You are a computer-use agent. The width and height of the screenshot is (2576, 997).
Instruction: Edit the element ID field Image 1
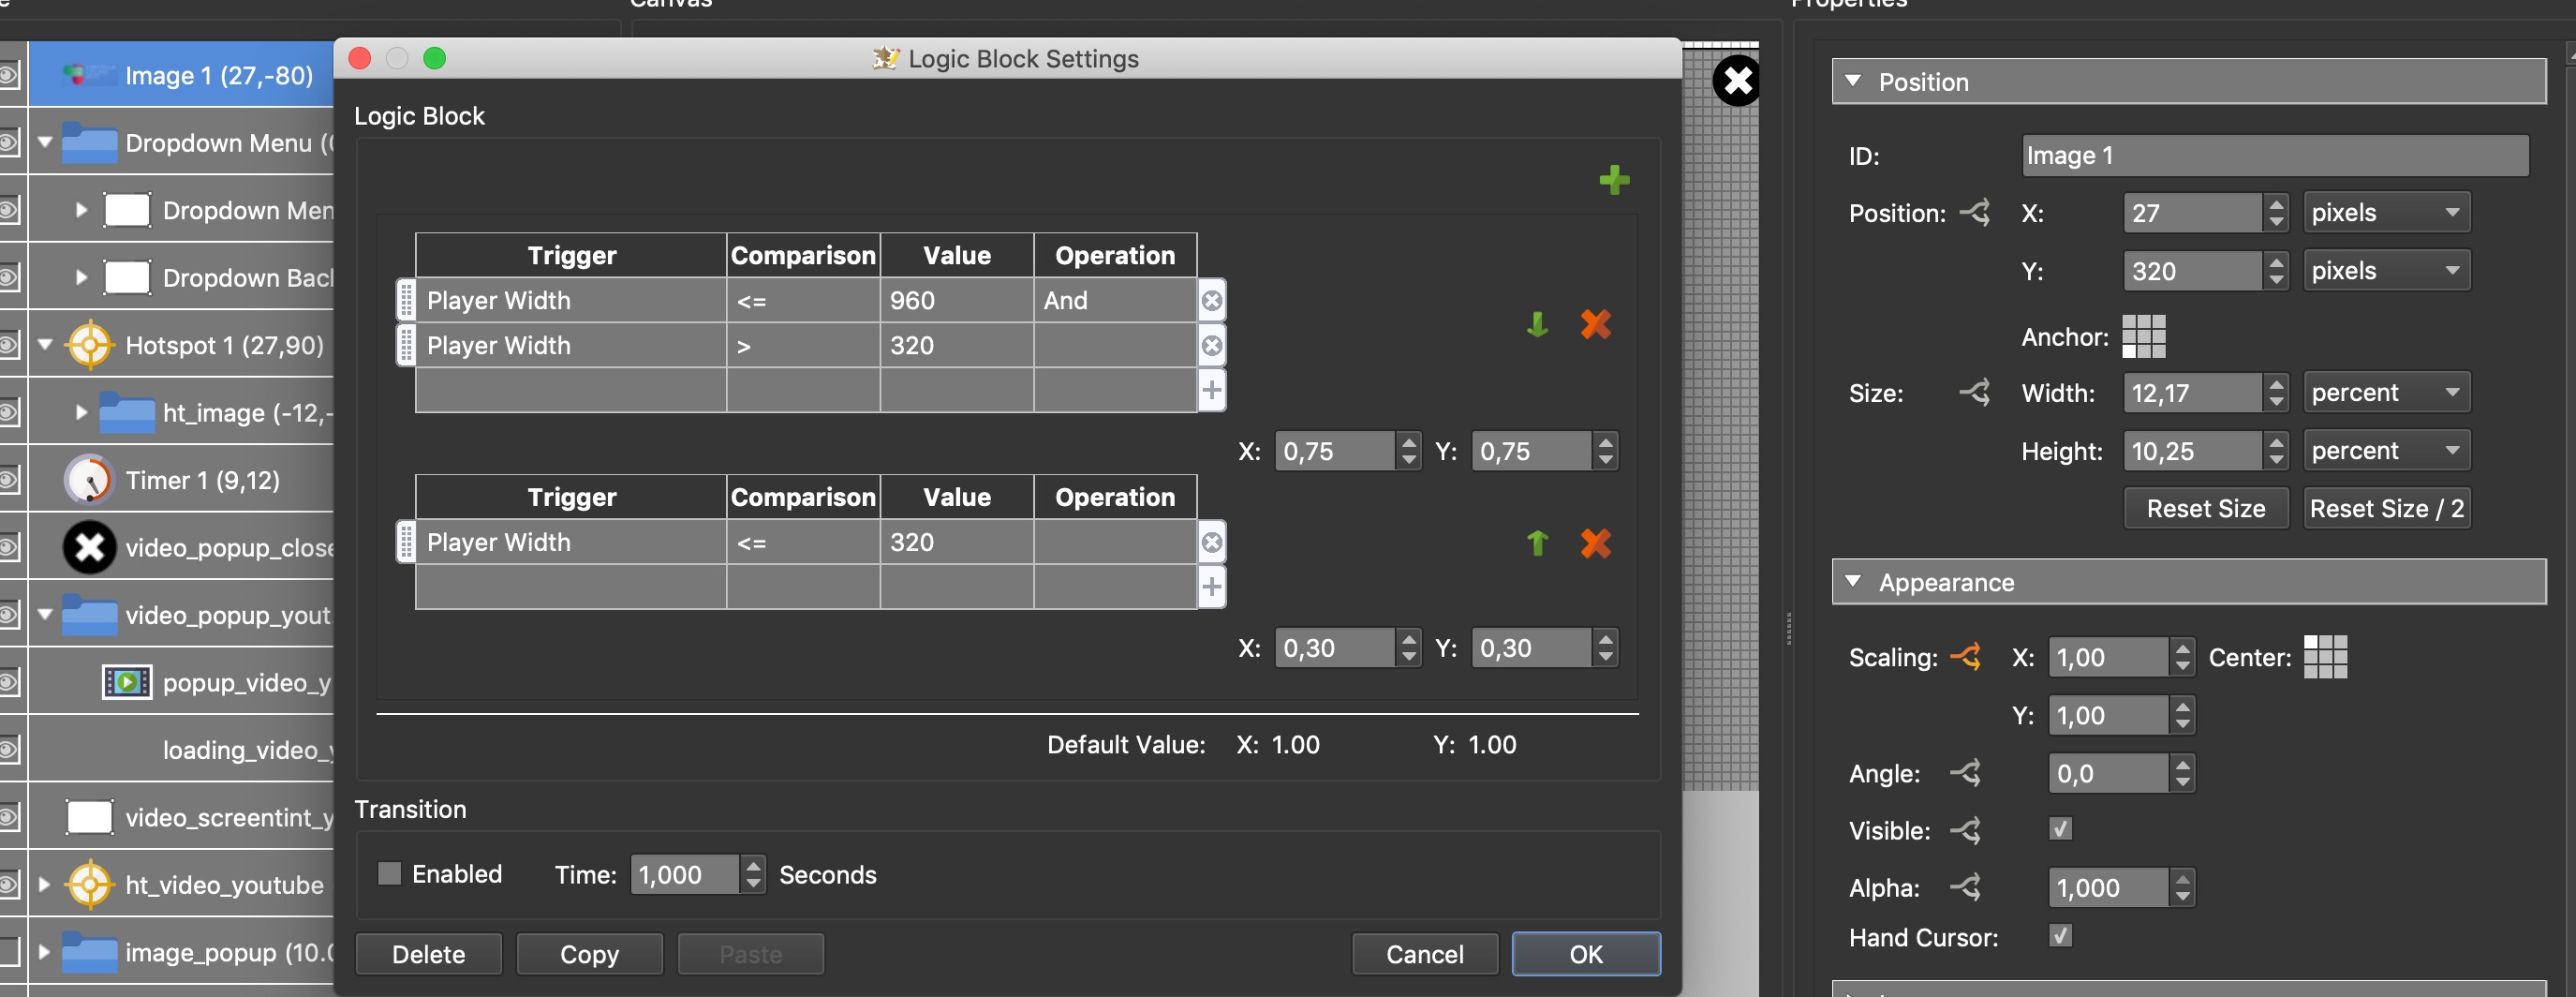coord(2274,155)
